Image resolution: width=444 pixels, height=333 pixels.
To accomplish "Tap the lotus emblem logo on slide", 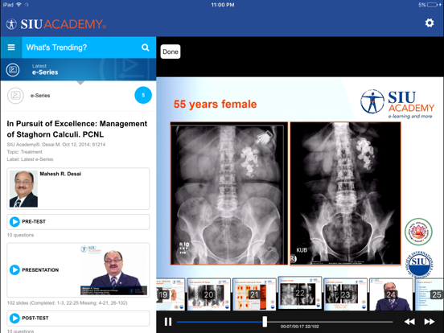I will [x=418, y=232].
